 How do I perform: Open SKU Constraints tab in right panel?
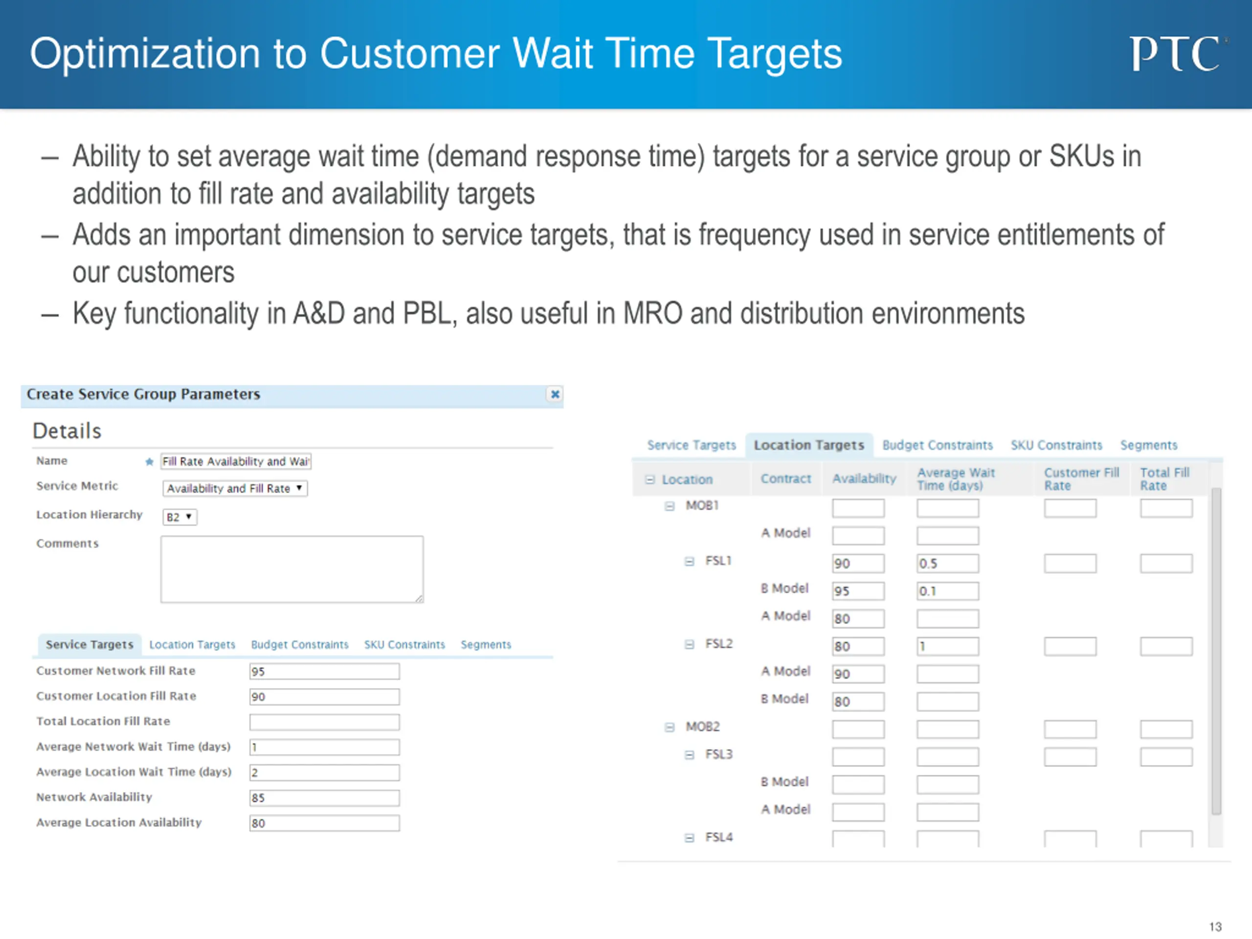click(x=1056, y=445)
